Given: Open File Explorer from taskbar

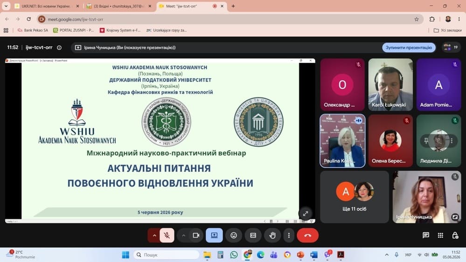Looking at the screenshot, I should [x=207, y=255].
